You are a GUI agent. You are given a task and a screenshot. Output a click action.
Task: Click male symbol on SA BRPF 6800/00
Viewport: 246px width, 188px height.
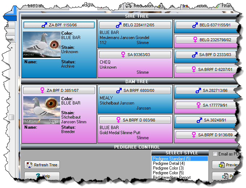[118, 90]
